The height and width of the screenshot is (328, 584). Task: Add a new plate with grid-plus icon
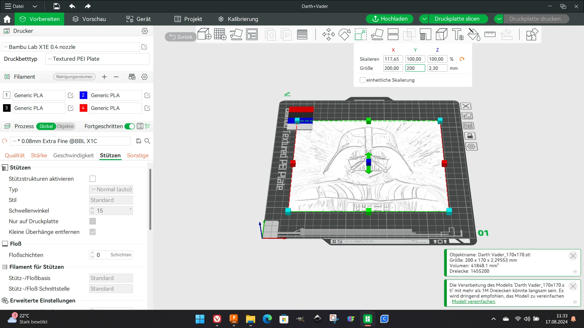tap(220, 34)
